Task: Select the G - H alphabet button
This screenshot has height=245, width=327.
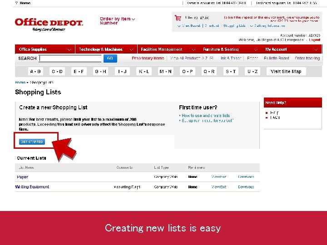Action: [100, 72]
